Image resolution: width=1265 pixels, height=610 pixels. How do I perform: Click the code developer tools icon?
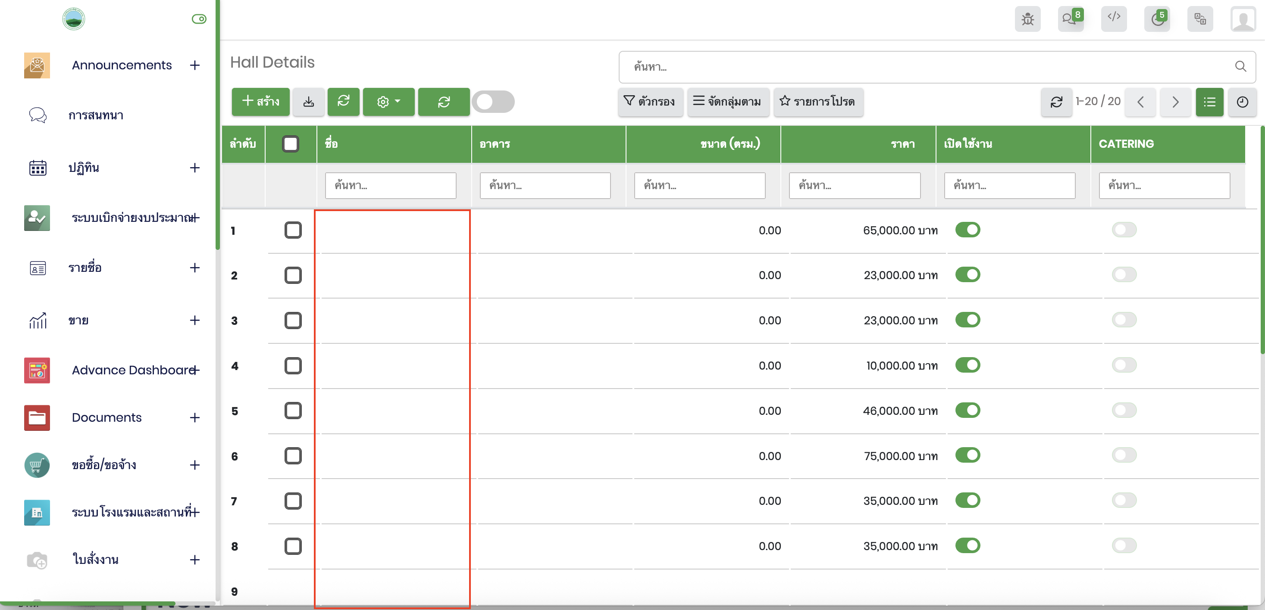pyautogui.click(x=1113, y=18)
